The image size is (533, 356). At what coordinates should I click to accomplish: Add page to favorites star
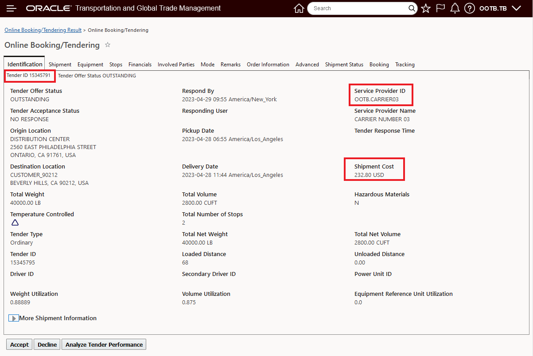point(108,45)
